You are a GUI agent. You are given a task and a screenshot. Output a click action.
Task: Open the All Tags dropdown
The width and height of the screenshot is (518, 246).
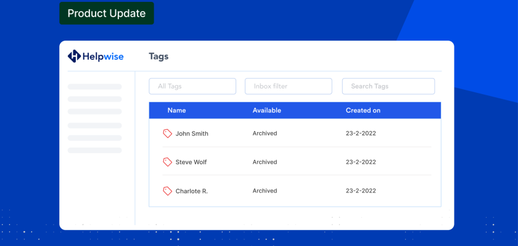coord(192,86)
